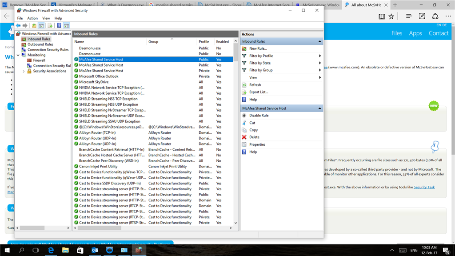Select Firewall under Monitoring
455x256 pixels.
tap(39, 60)
